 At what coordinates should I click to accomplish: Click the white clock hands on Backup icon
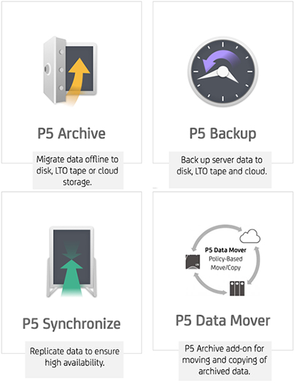tap(218, 76)
